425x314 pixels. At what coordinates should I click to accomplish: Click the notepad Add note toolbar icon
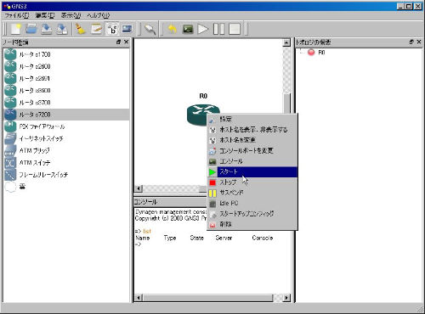(x=96, y=29)
